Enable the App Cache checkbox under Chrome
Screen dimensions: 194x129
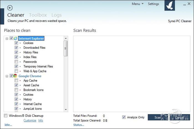pyautogui.click(x=16, y=81)
